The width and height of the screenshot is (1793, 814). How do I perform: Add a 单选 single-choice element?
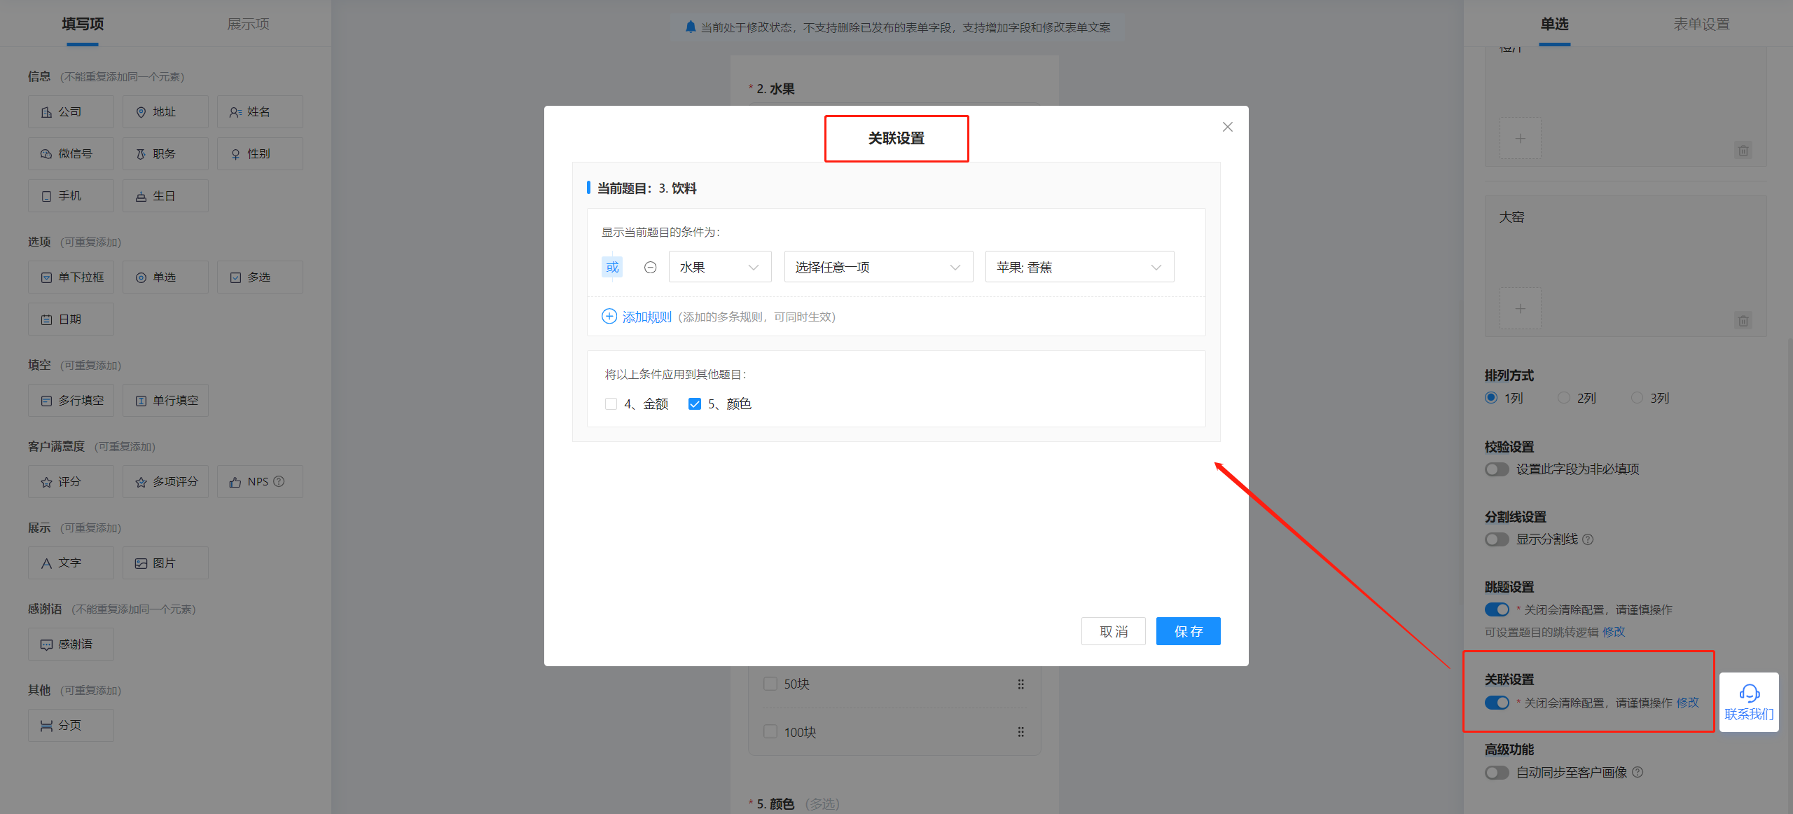165,277
